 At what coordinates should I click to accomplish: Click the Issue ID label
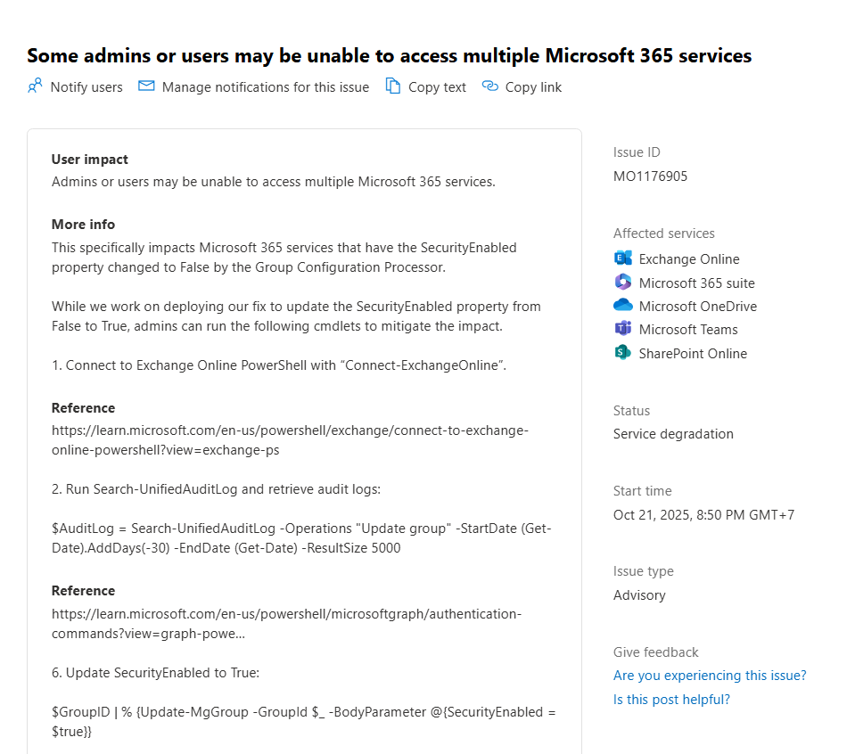(x=637, y=152)
